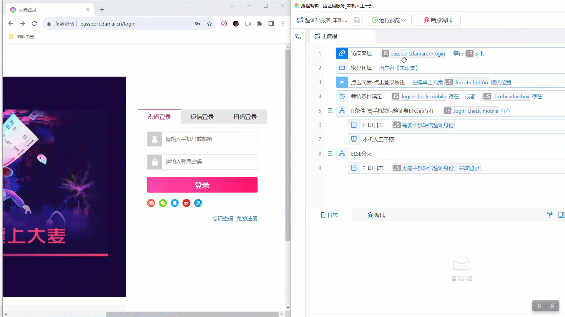Click the Weibo login icon
This screenshot has height=317, width=565.
(186, 203)
